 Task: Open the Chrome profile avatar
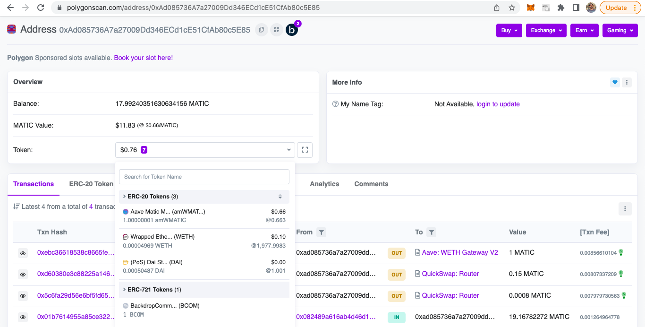pos(591,8)
